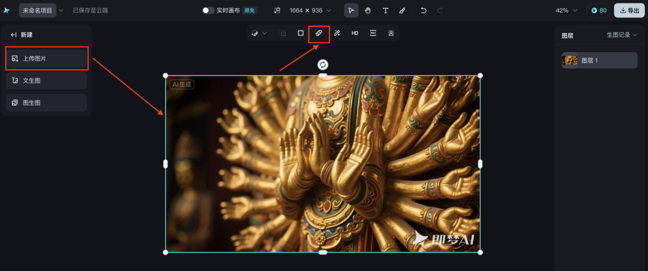Click the portrait cutout icon
Image resolution: width=648 pixels, height=271 pixels.
pyautogui.click(x=391, y=33)
